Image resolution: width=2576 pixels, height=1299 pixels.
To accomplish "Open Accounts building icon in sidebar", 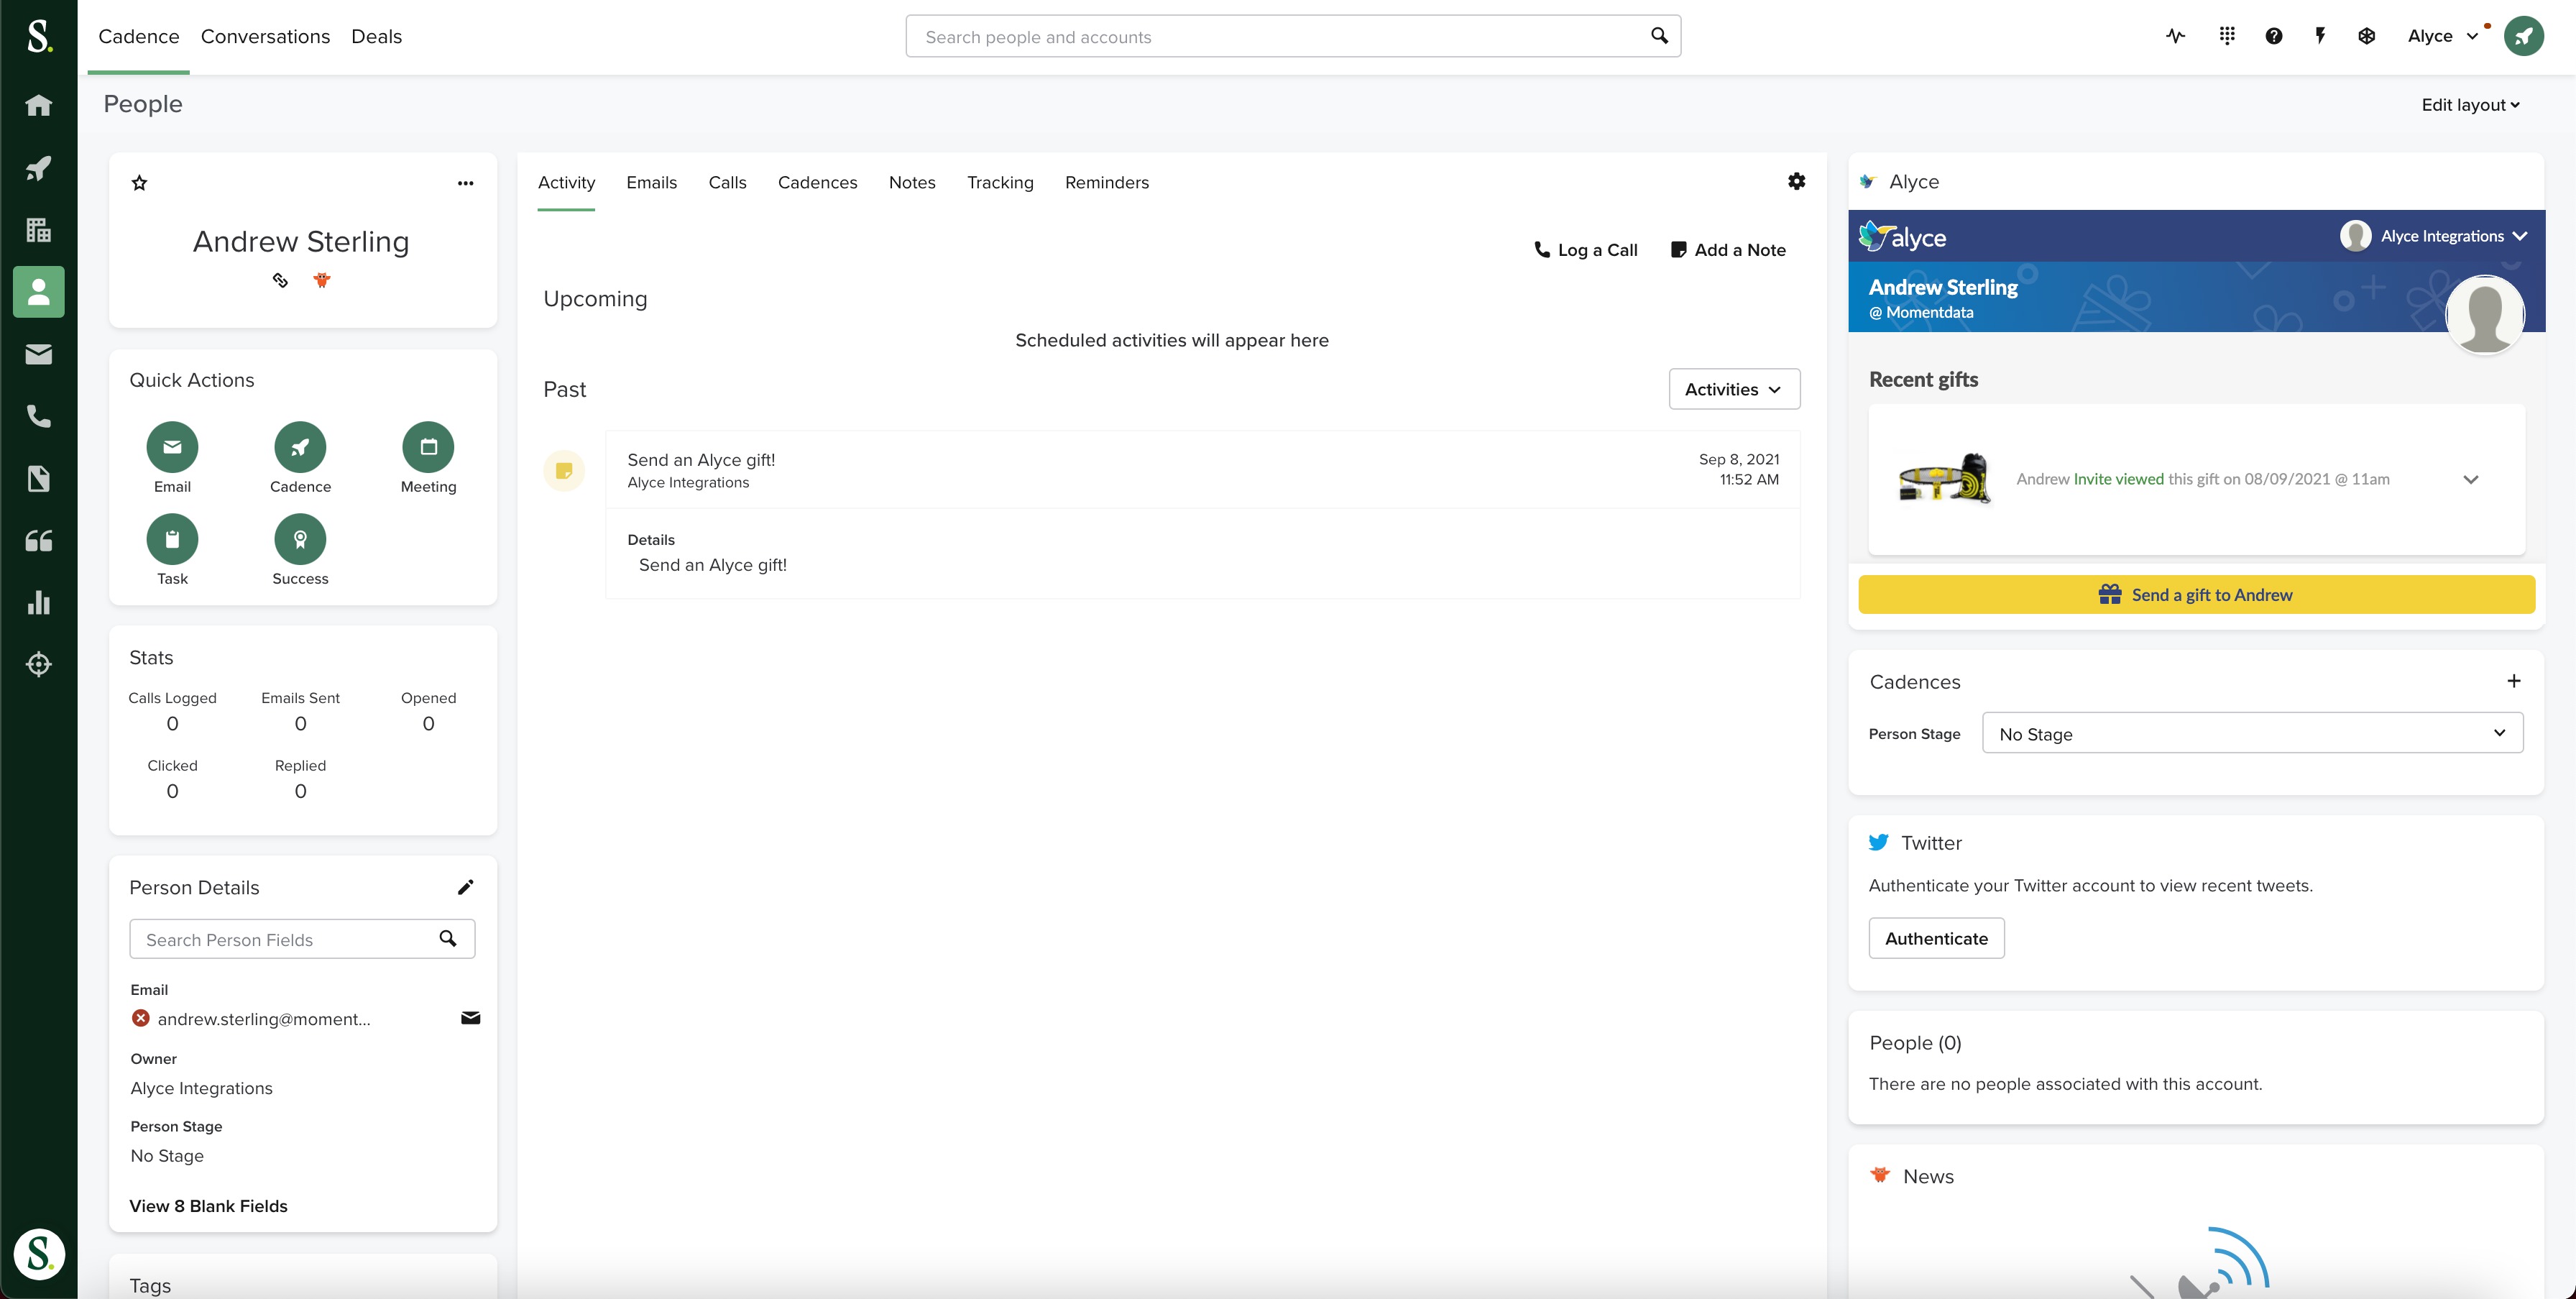I will click(x=38, y=230).
